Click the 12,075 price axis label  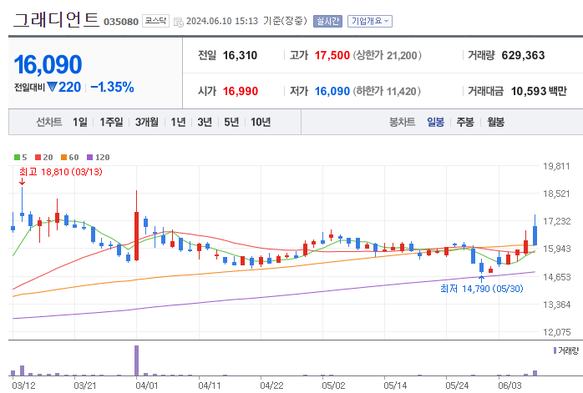tap(556, 332)
